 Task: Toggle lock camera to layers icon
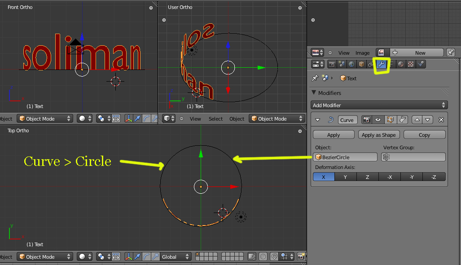coord(252,257)
